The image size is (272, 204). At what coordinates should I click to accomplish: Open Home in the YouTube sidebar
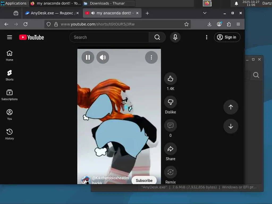10,56
